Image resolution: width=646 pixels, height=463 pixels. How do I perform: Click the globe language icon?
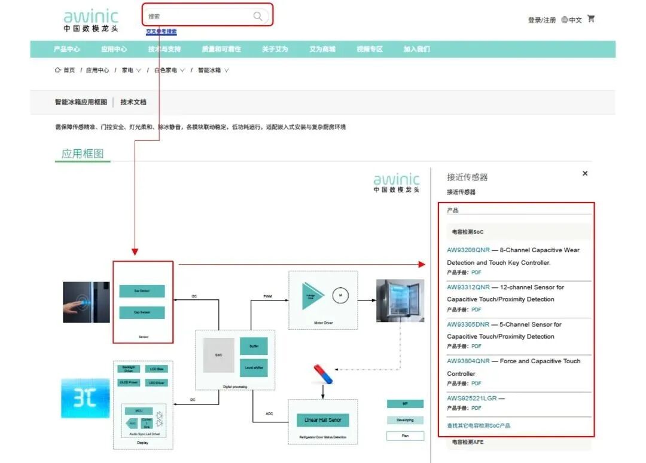click(x=565, y=19)
